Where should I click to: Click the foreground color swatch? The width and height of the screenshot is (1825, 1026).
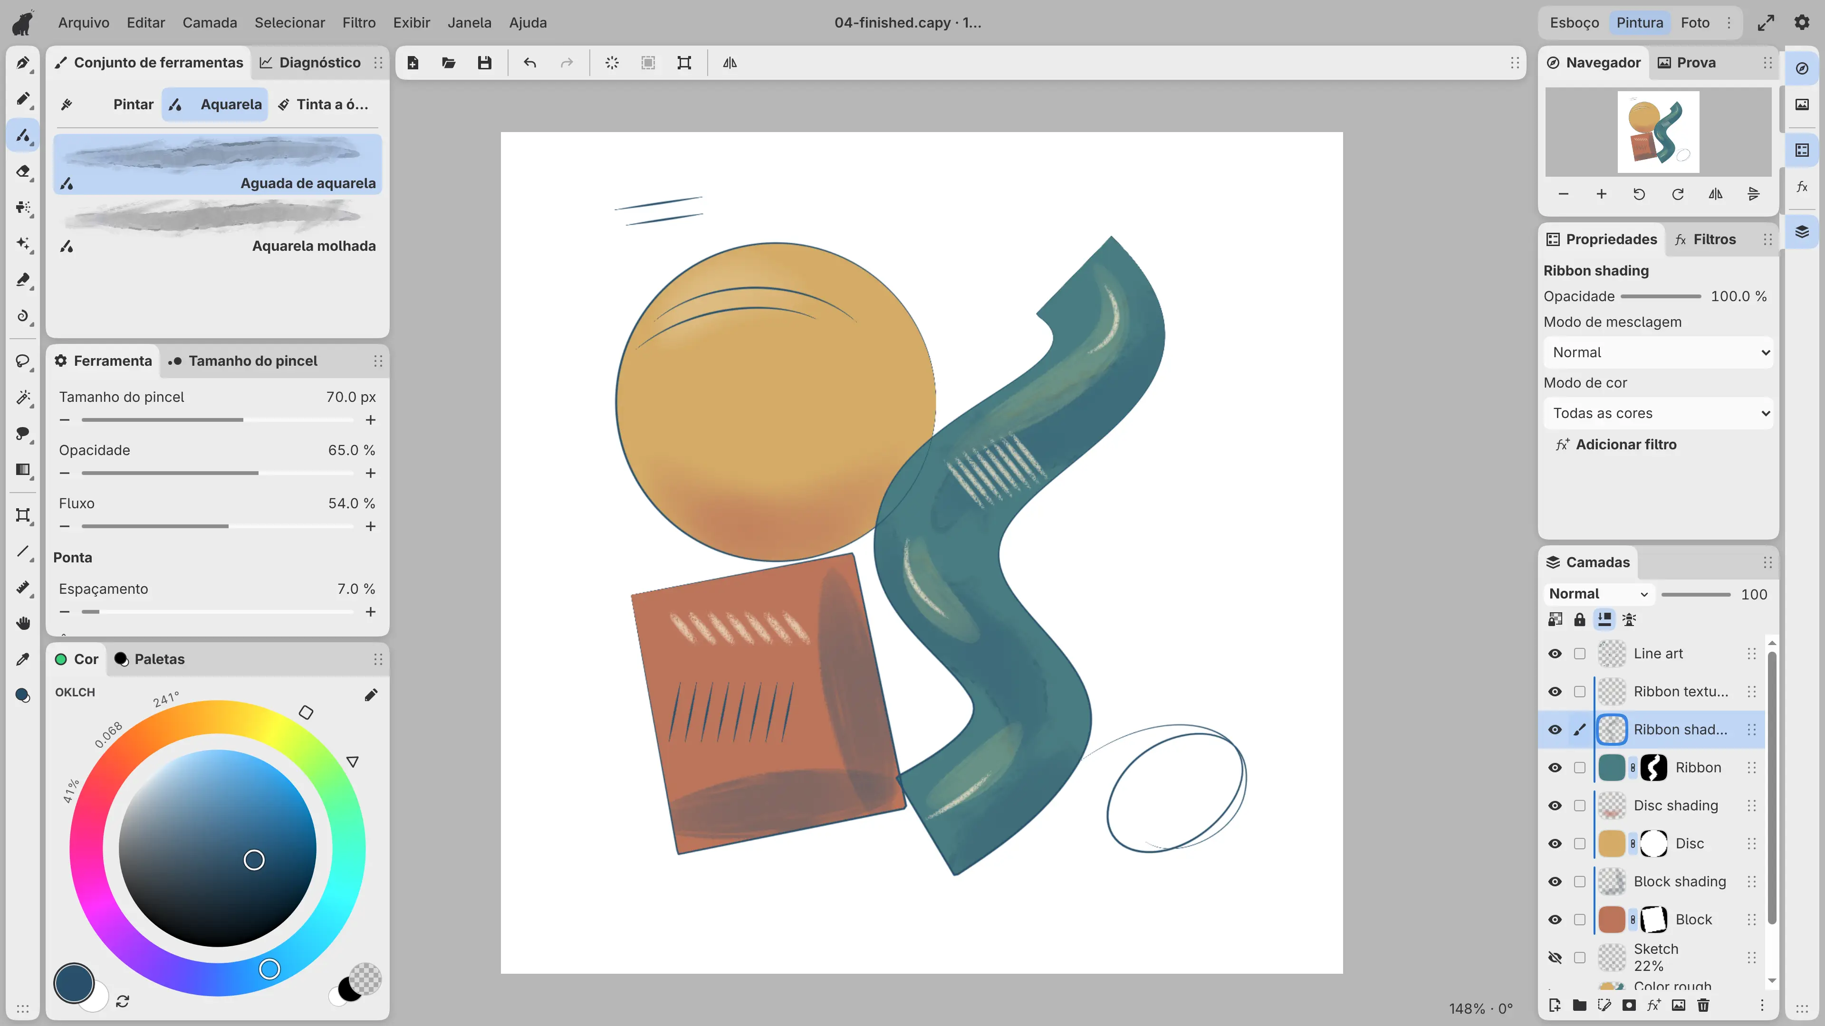click(74, 984)
